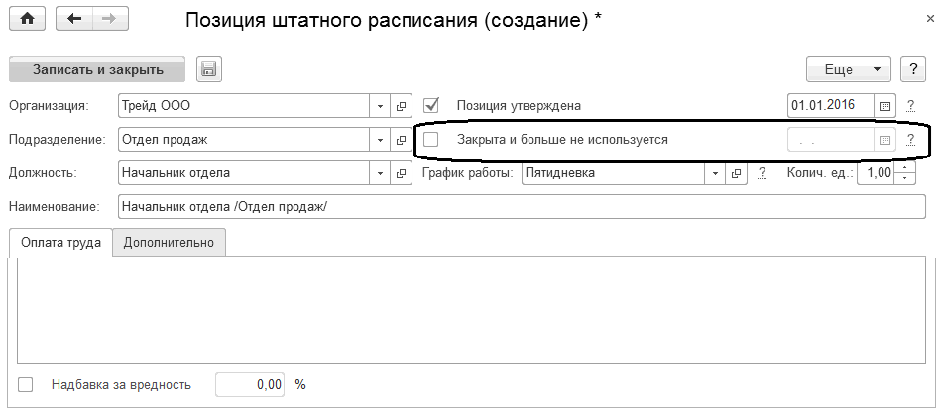941x417 pixels.
Task: Select the Оплата труда tab
Action: point(59,243)
